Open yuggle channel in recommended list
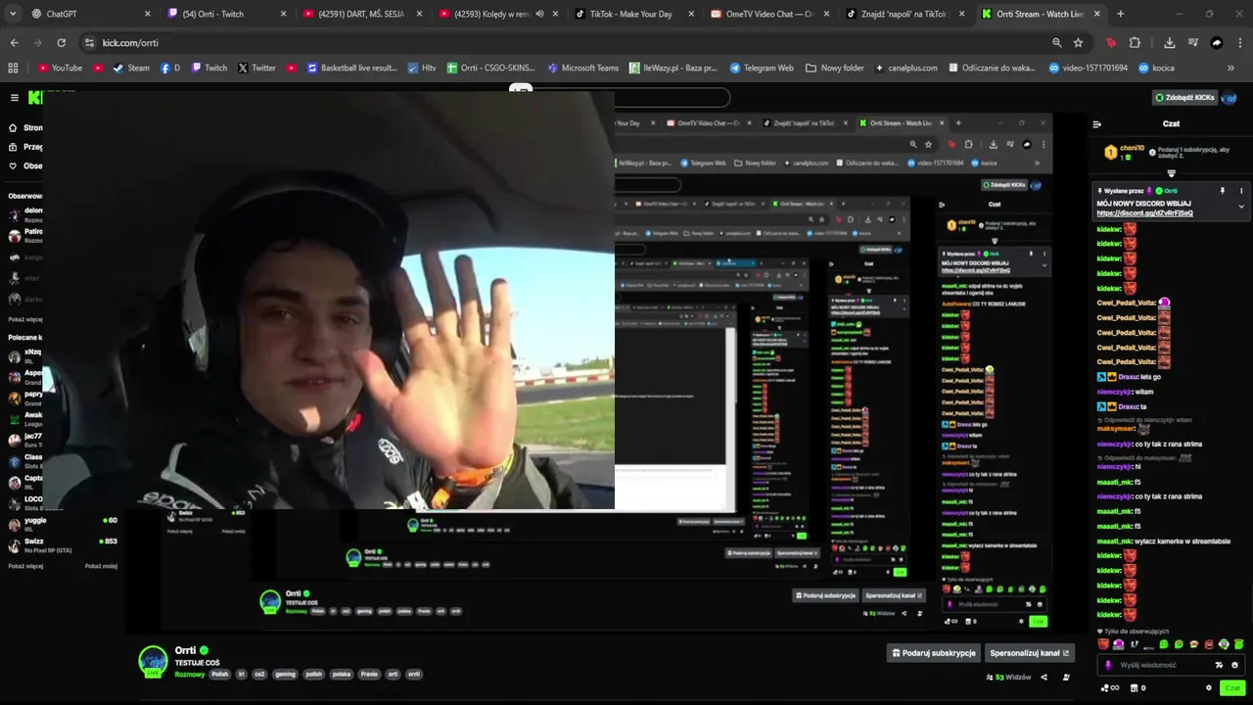1253x705 pixels. [x=63, y=524]
